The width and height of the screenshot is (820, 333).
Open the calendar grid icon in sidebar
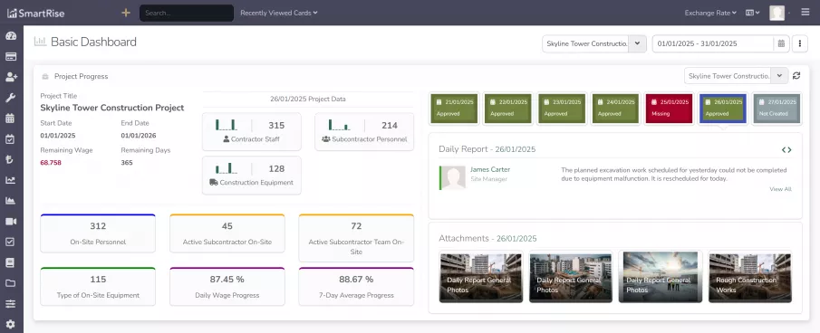pyautogui.click(x=10, y=119)
